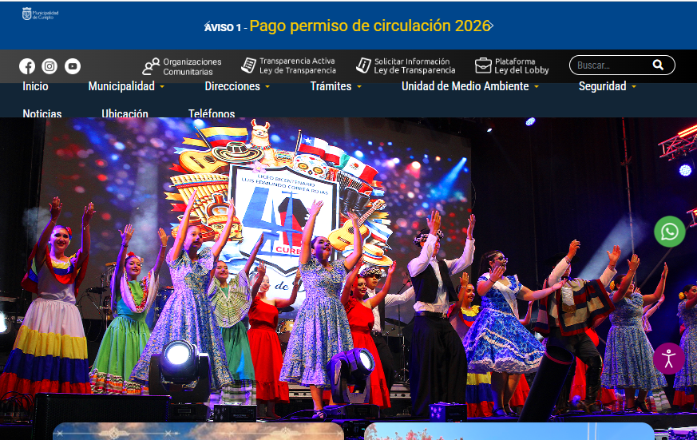Open the Noticias menu item

42,113
